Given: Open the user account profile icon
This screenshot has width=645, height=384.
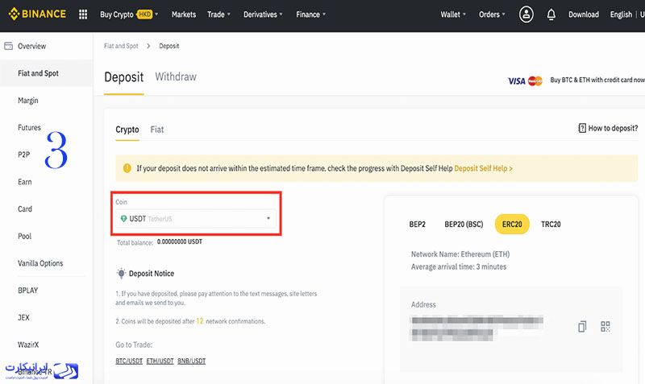Looking at the screenshot, I should pyautogui.click(x=526, y=14).
